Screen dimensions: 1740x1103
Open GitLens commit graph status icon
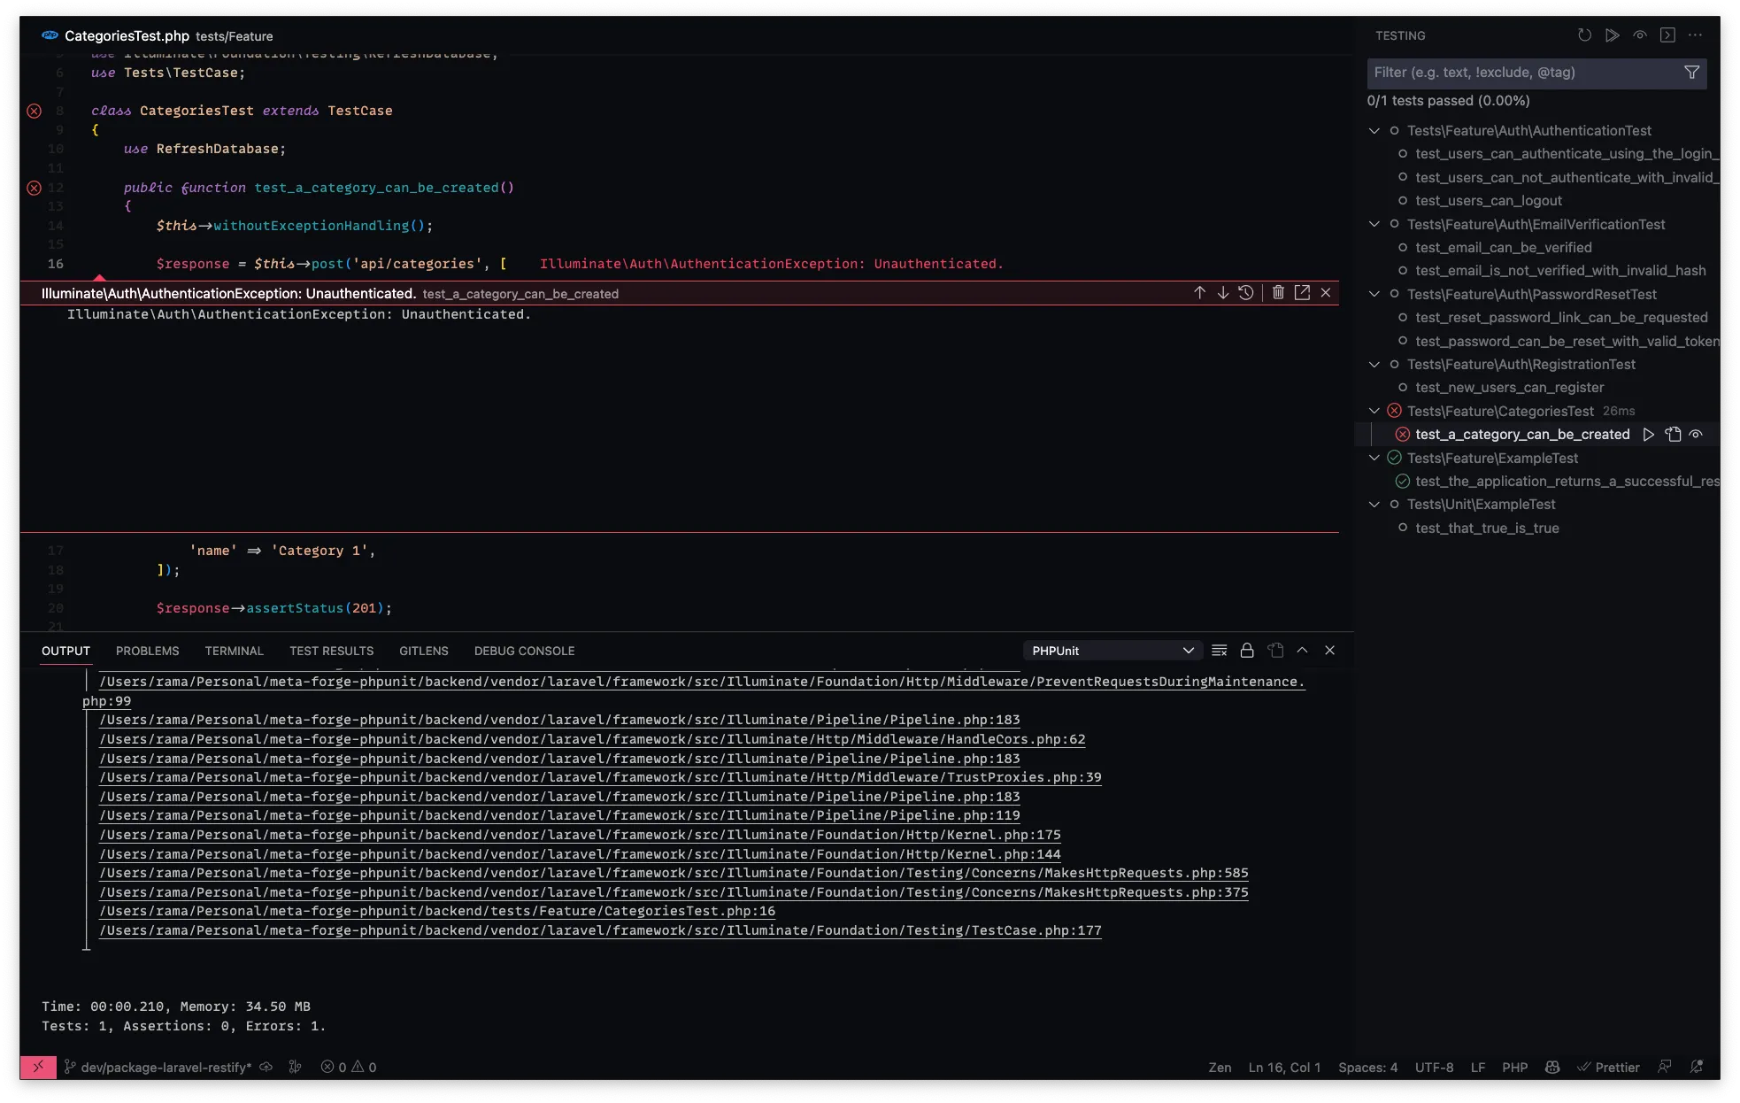[295, 1068]
